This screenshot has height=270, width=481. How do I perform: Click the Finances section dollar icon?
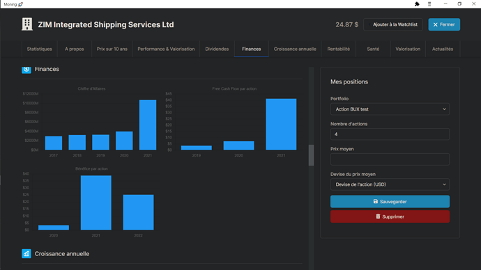point(26,70)
